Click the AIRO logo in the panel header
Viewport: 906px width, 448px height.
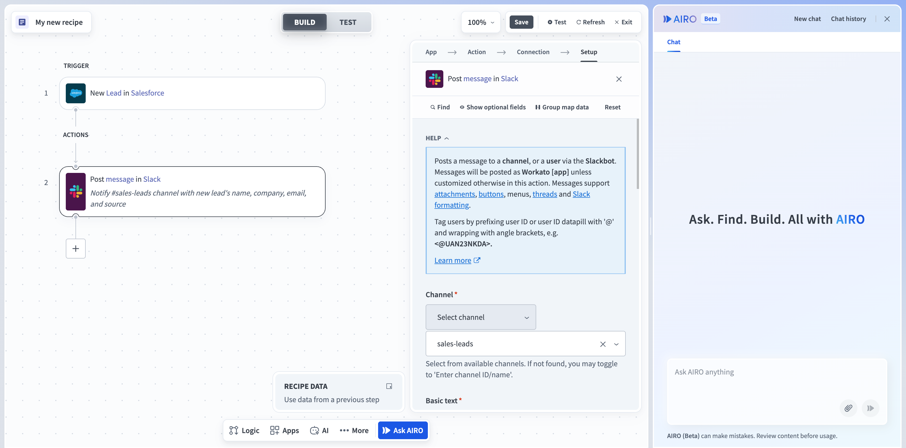(679, 19)
